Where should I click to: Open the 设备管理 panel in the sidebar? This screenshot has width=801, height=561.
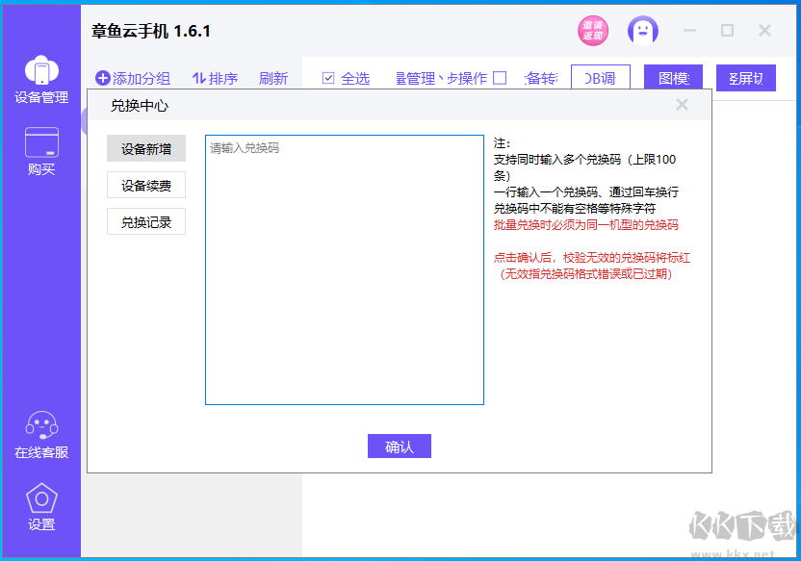tap(39, 77)
